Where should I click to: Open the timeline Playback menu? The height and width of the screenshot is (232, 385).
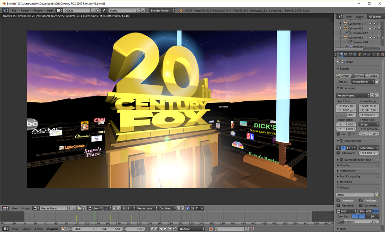point(52,229)
